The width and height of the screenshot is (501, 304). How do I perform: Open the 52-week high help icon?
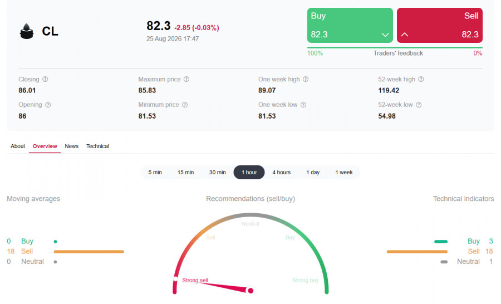tap(421, 79)
